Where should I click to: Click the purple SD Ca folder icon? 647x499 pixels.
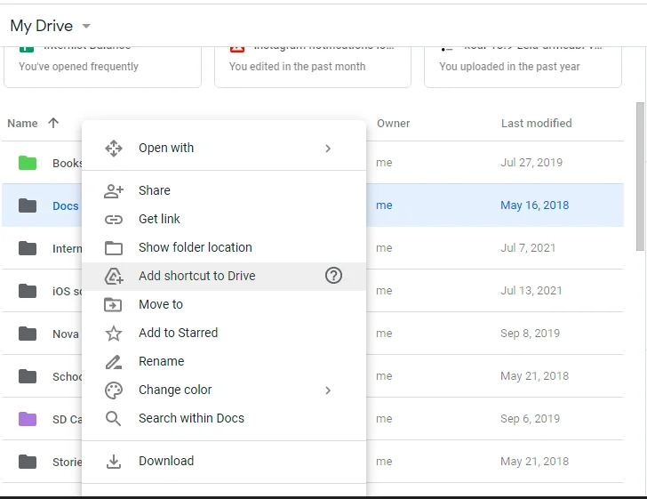28,419
